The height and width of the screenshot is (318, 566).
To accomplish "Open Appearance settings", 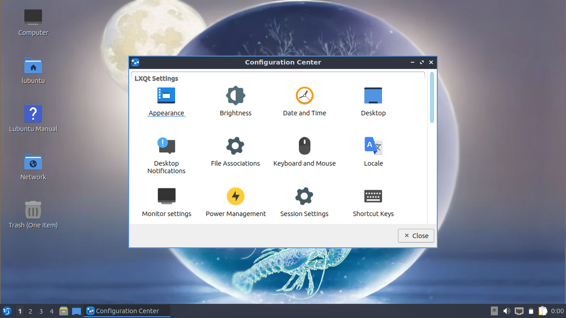I will [x=166, y=101].
